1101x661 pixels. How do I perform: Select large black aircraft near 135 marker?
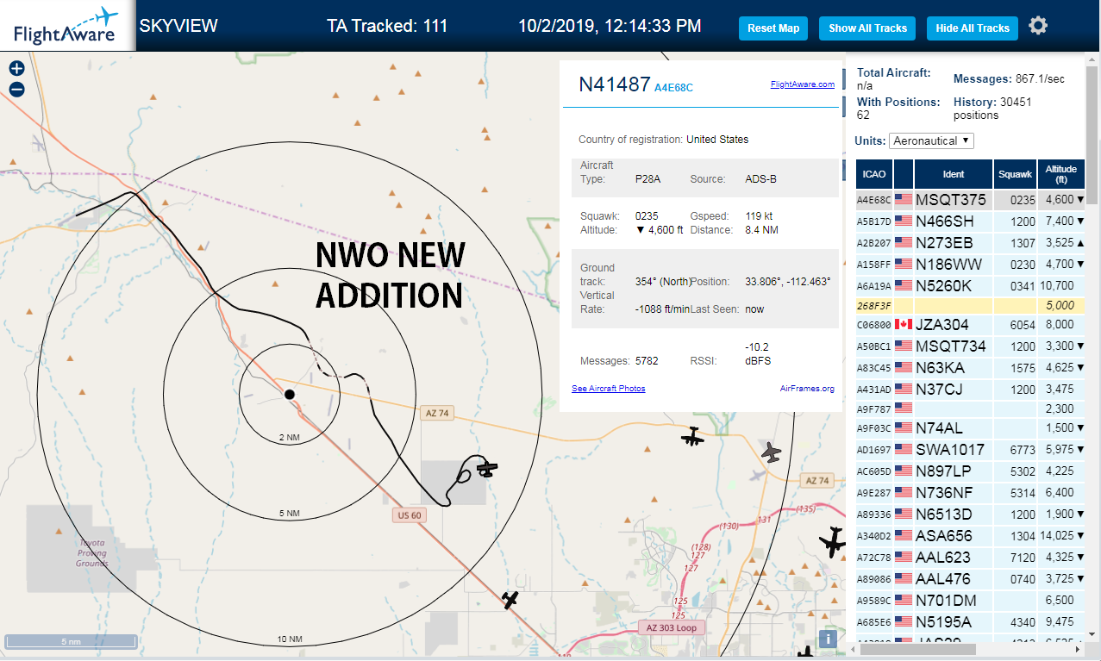coord(832,542)
